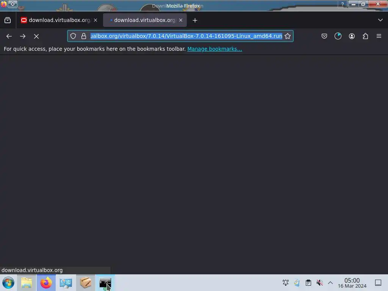Click the muted volume tray icon
Viewport: 388px width, 291px height.
pyautogui.click(x=320, y=283)
